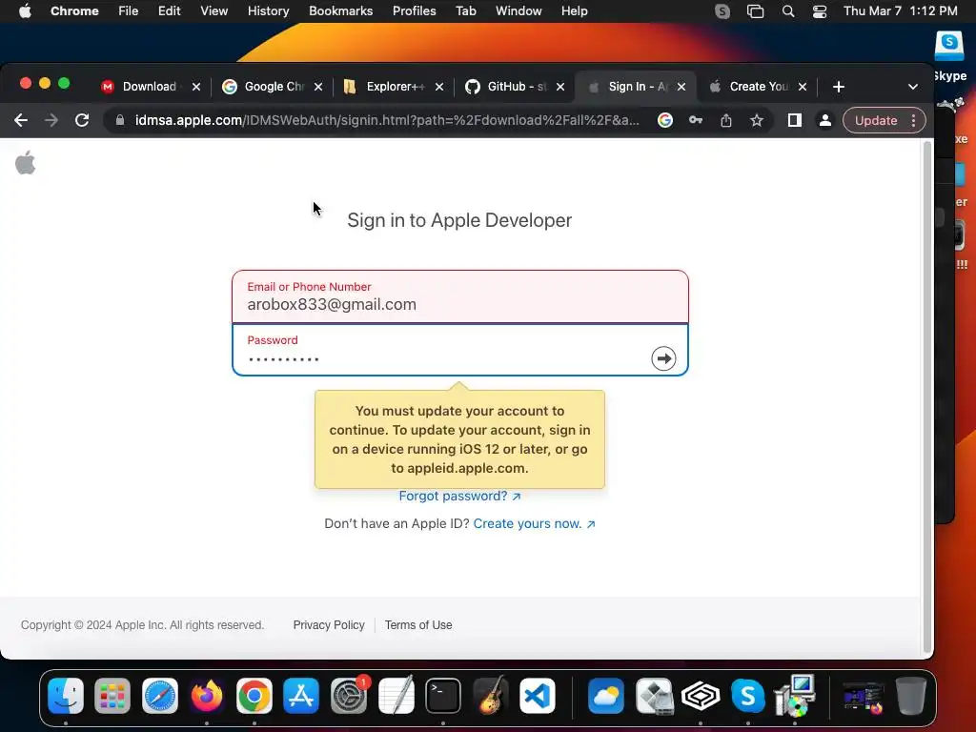The image size is (976, 732).
Task: Click the page vertical scrollbar
Action: tap(926, 398)
